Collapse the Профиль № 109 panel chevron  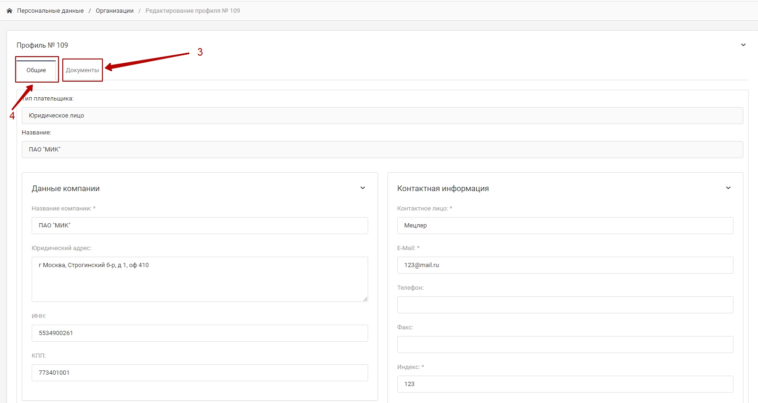pyautogui.click(x=743, y=45)
